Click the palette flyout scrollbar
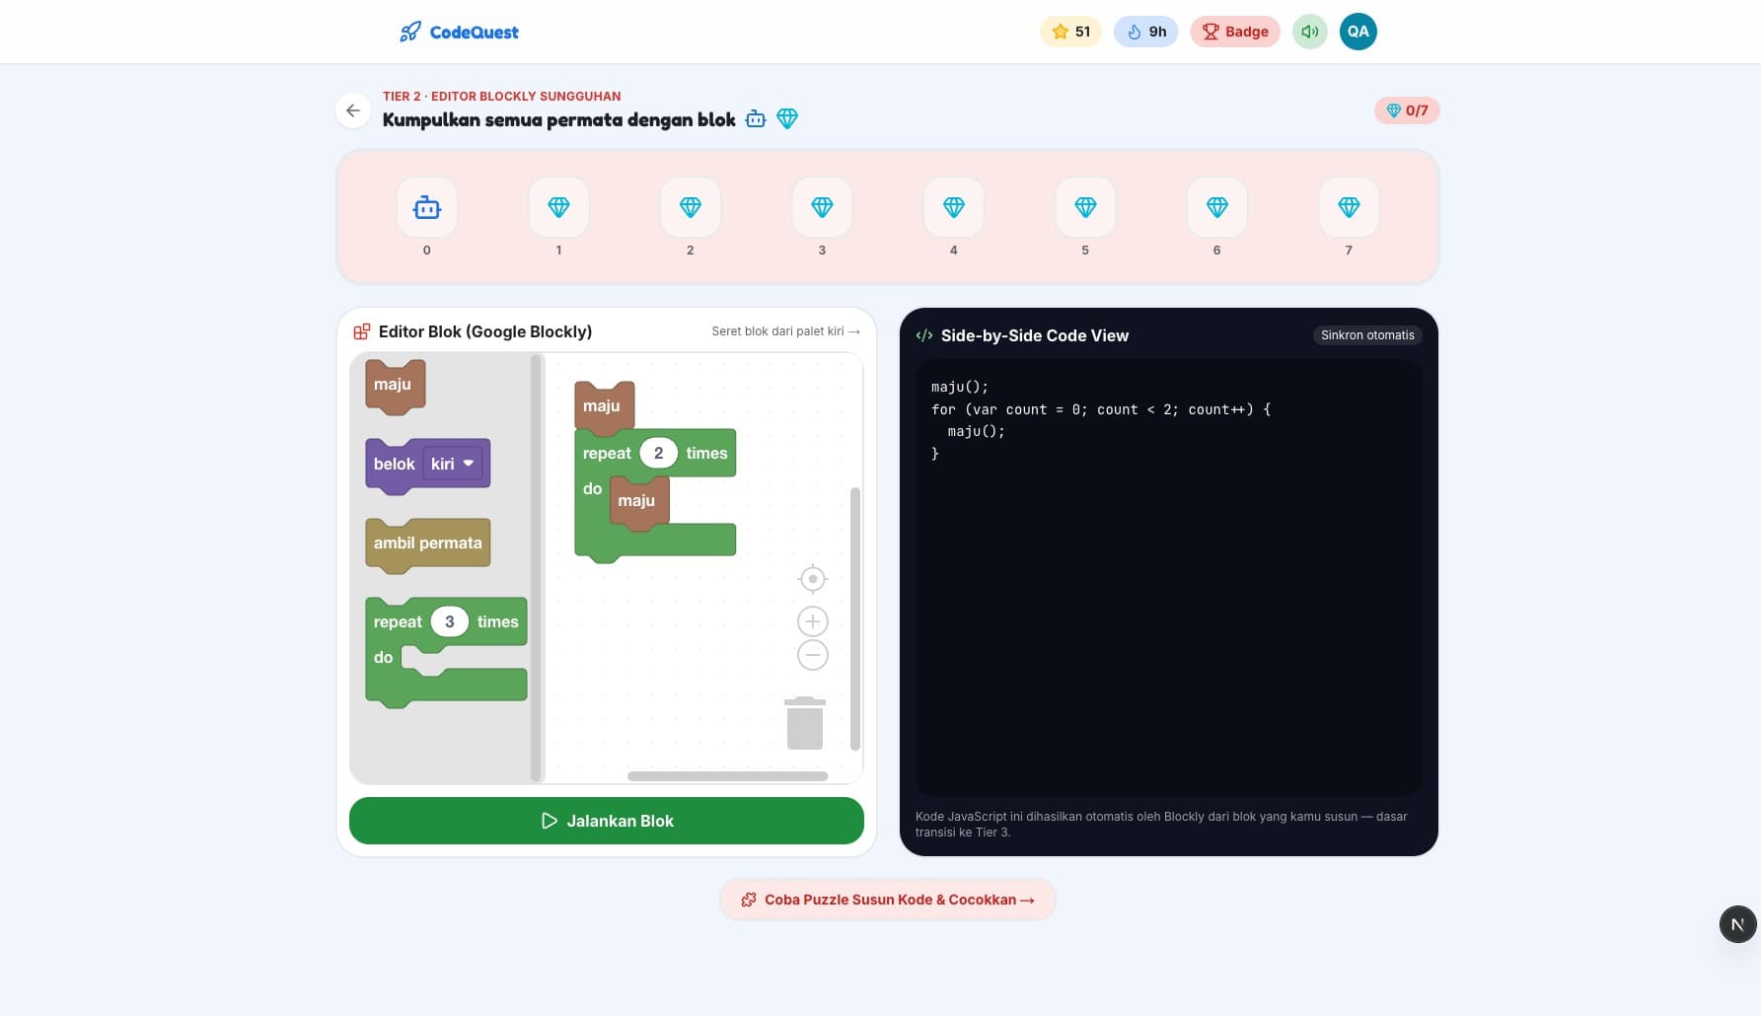The width and height of the screenshot is (1761, 1016). tap(537, 567)
